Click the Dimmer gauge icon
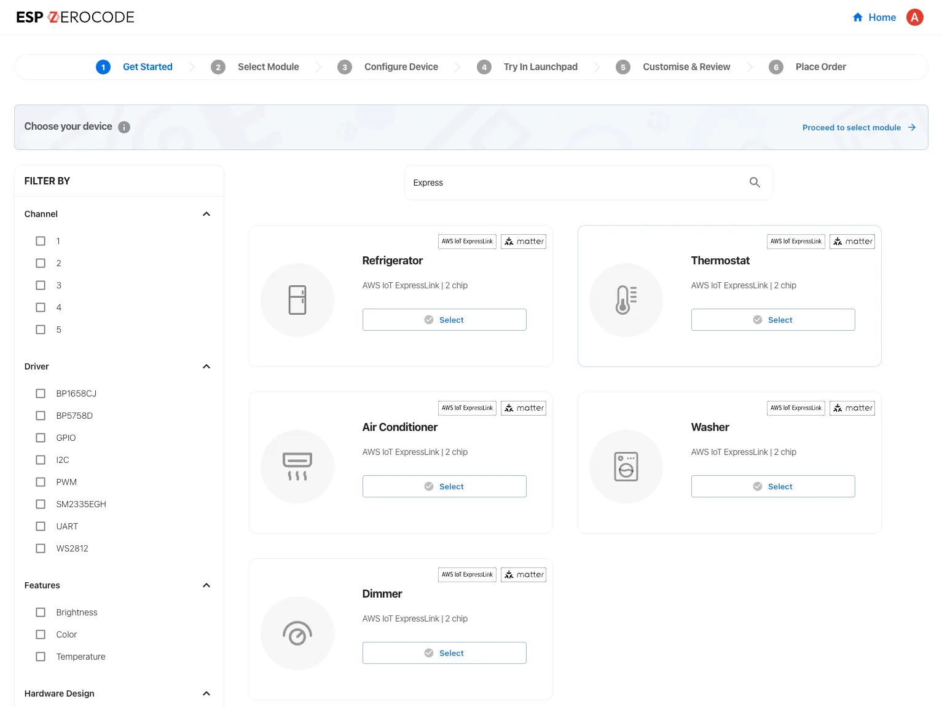942x707 pixels. 297,633
